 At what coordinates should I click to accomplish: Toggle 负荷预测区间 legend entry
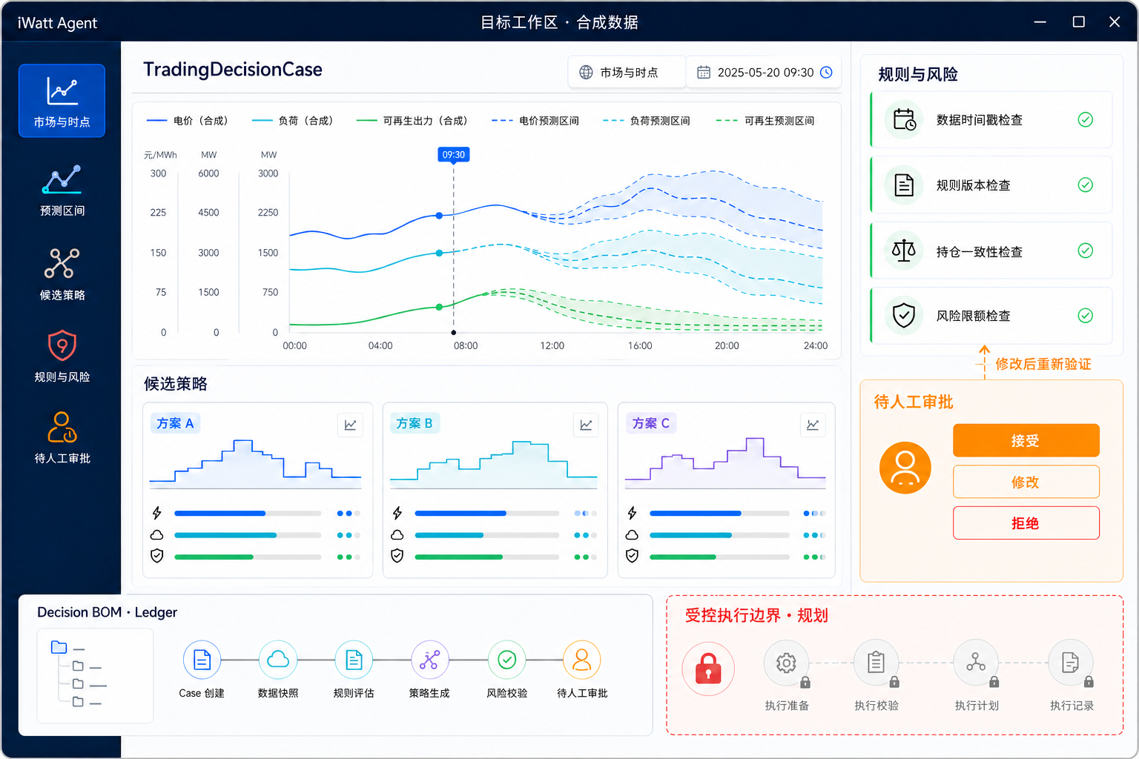[647, 121]
